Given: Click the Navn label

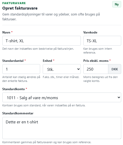Looking at the screenshot, I should (6, 32).
